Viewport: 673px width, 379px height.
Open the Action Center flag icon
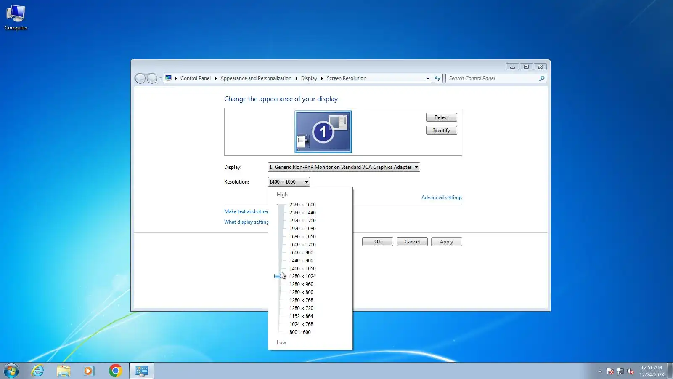coord(610,371)
